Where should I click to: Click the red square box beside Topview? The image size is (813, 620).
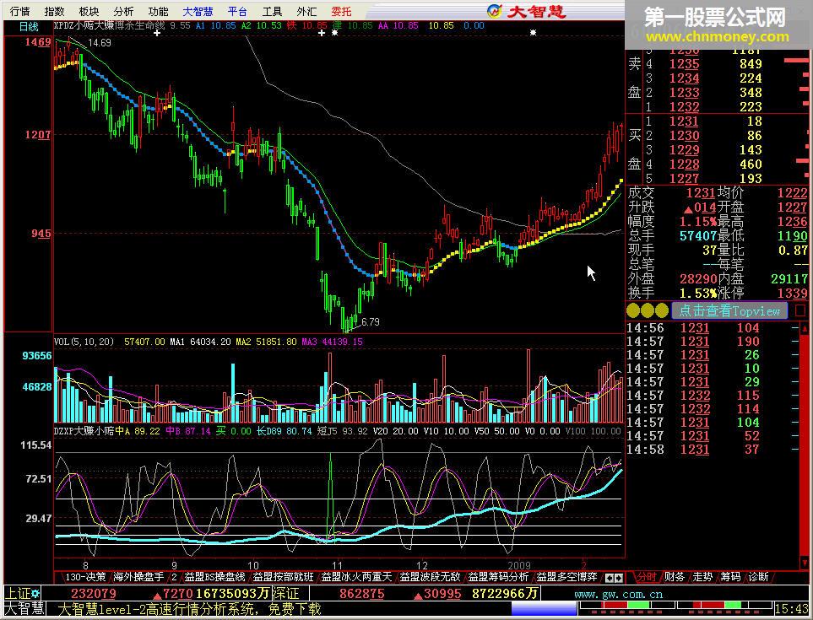(801, 310)
